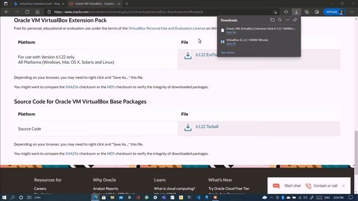Click the Careers footer link
358x201 pixels.
coord(40,189)
